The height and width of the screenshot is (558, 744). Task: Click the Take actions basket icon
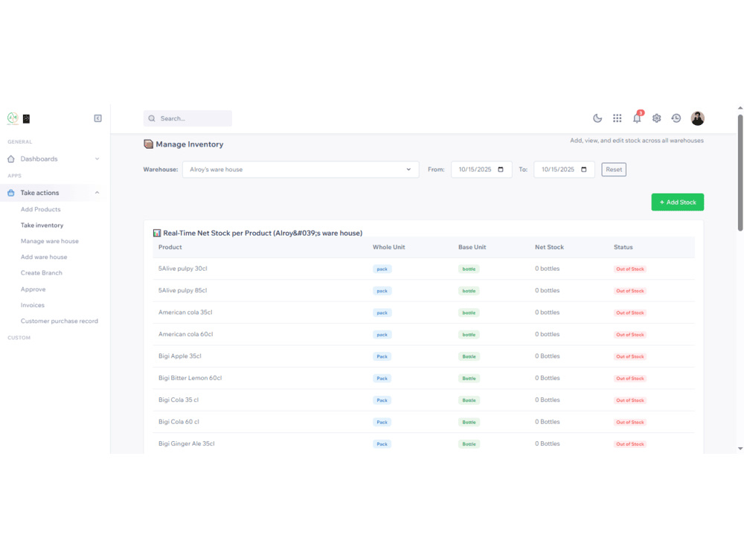(x=11, y=193)
